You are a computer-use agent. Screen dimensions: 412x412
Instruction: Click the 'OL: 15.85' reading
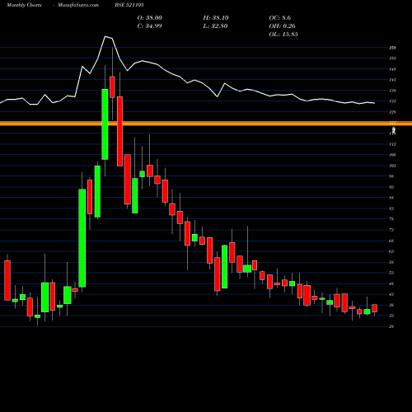pyautogui.click(x=283, y=35)
